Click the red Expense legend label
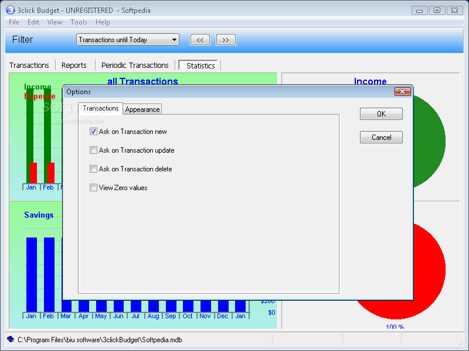469x351 pixels. click(40, 96)
